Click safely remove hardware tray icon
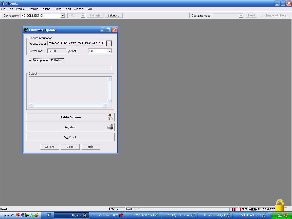 pos(36,215)
